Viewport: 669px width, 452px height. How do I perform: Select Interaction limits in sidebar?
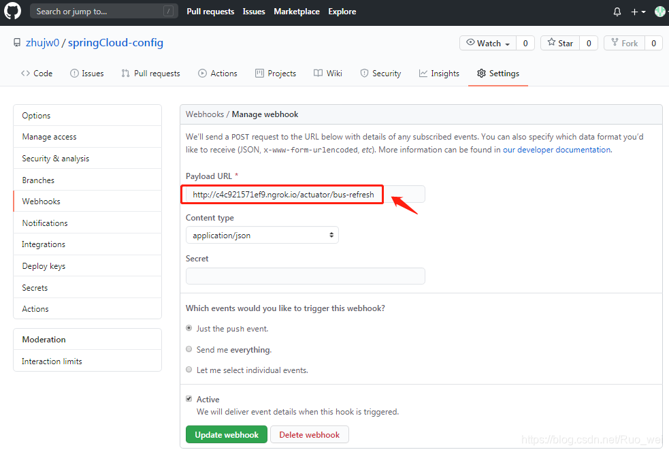click(x=88, y=361)
